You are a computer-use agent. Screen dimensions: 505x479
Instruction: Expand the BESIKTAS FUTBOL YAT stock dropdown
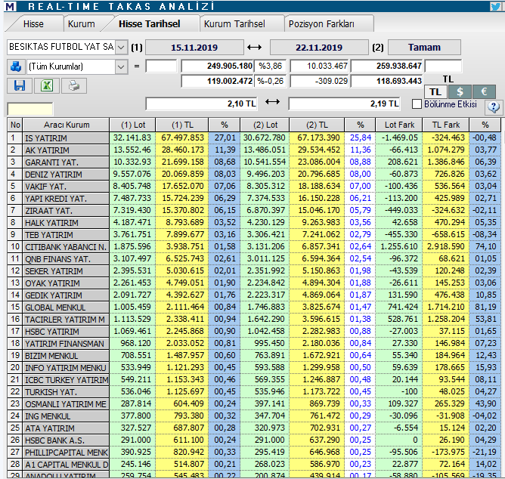[x=121, y=47]
